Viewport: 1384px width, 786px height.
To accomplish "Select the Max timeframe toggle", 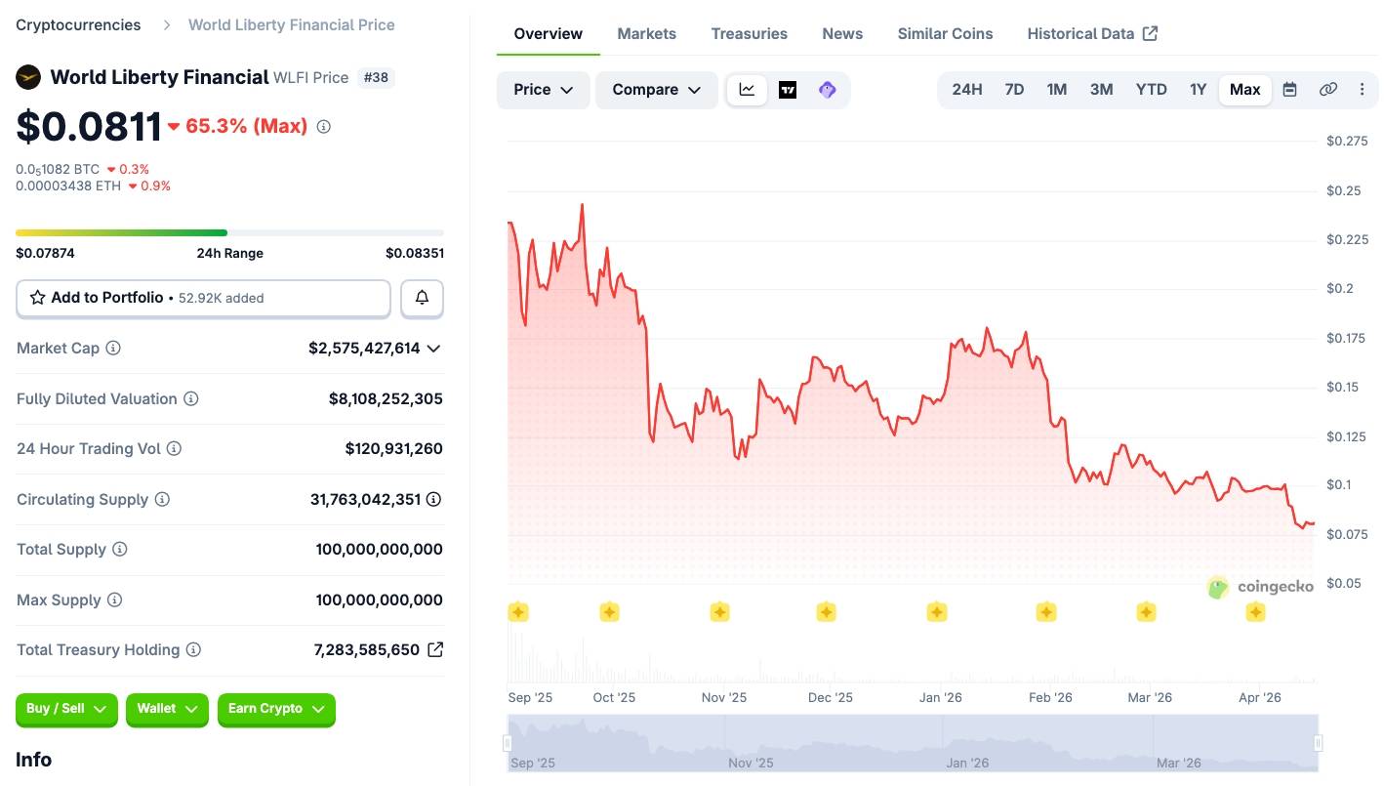I will [1244, 89].
